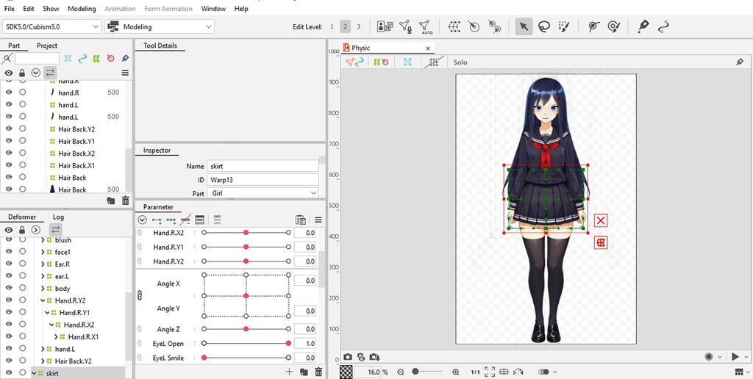The height and width of the screenshot is (379, 753).
Task: Select the brush selection tool
Action: click(564, 26)
